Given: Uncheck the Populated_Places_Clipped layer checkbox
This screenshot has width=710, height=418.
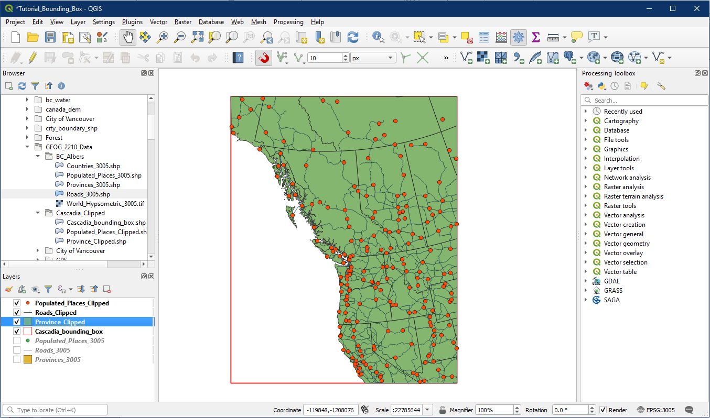Looking at the screenshot, I should coord(17,303).
